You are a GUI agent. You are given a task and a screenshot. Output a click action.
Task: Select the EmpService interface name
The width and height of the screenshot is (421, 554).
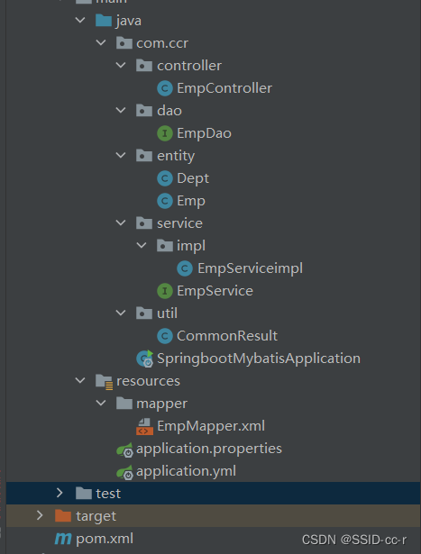pos(215,291)
